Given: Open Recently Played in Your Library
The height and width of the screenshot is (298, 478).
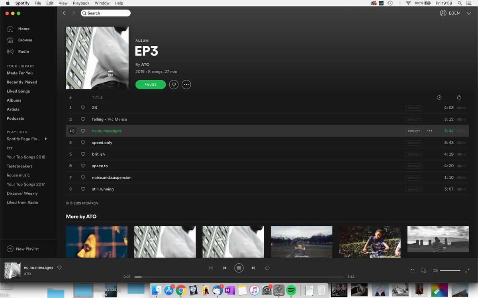Looking at the screenshot, I should (22, 82).
